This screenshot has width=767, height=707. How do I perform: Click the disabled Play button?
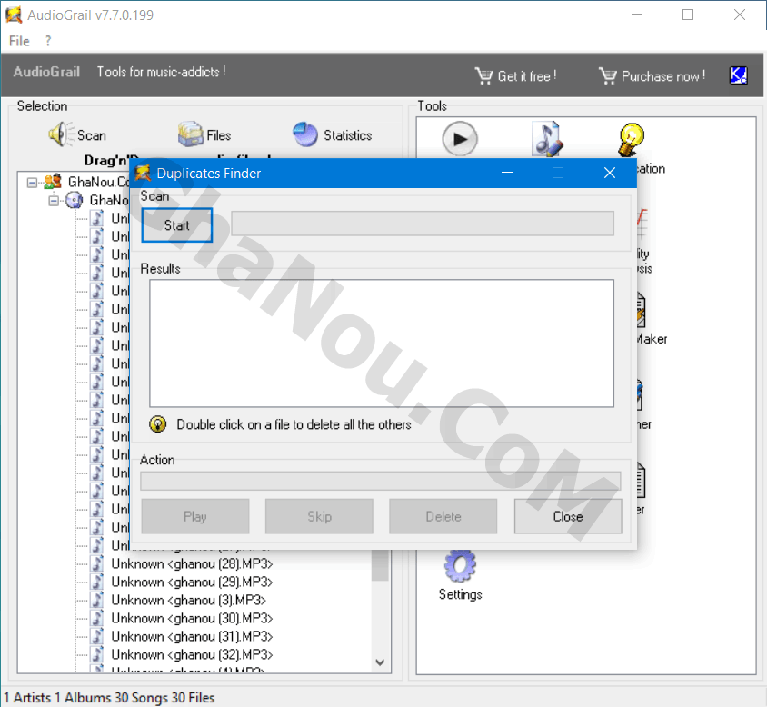coord(195,516)
